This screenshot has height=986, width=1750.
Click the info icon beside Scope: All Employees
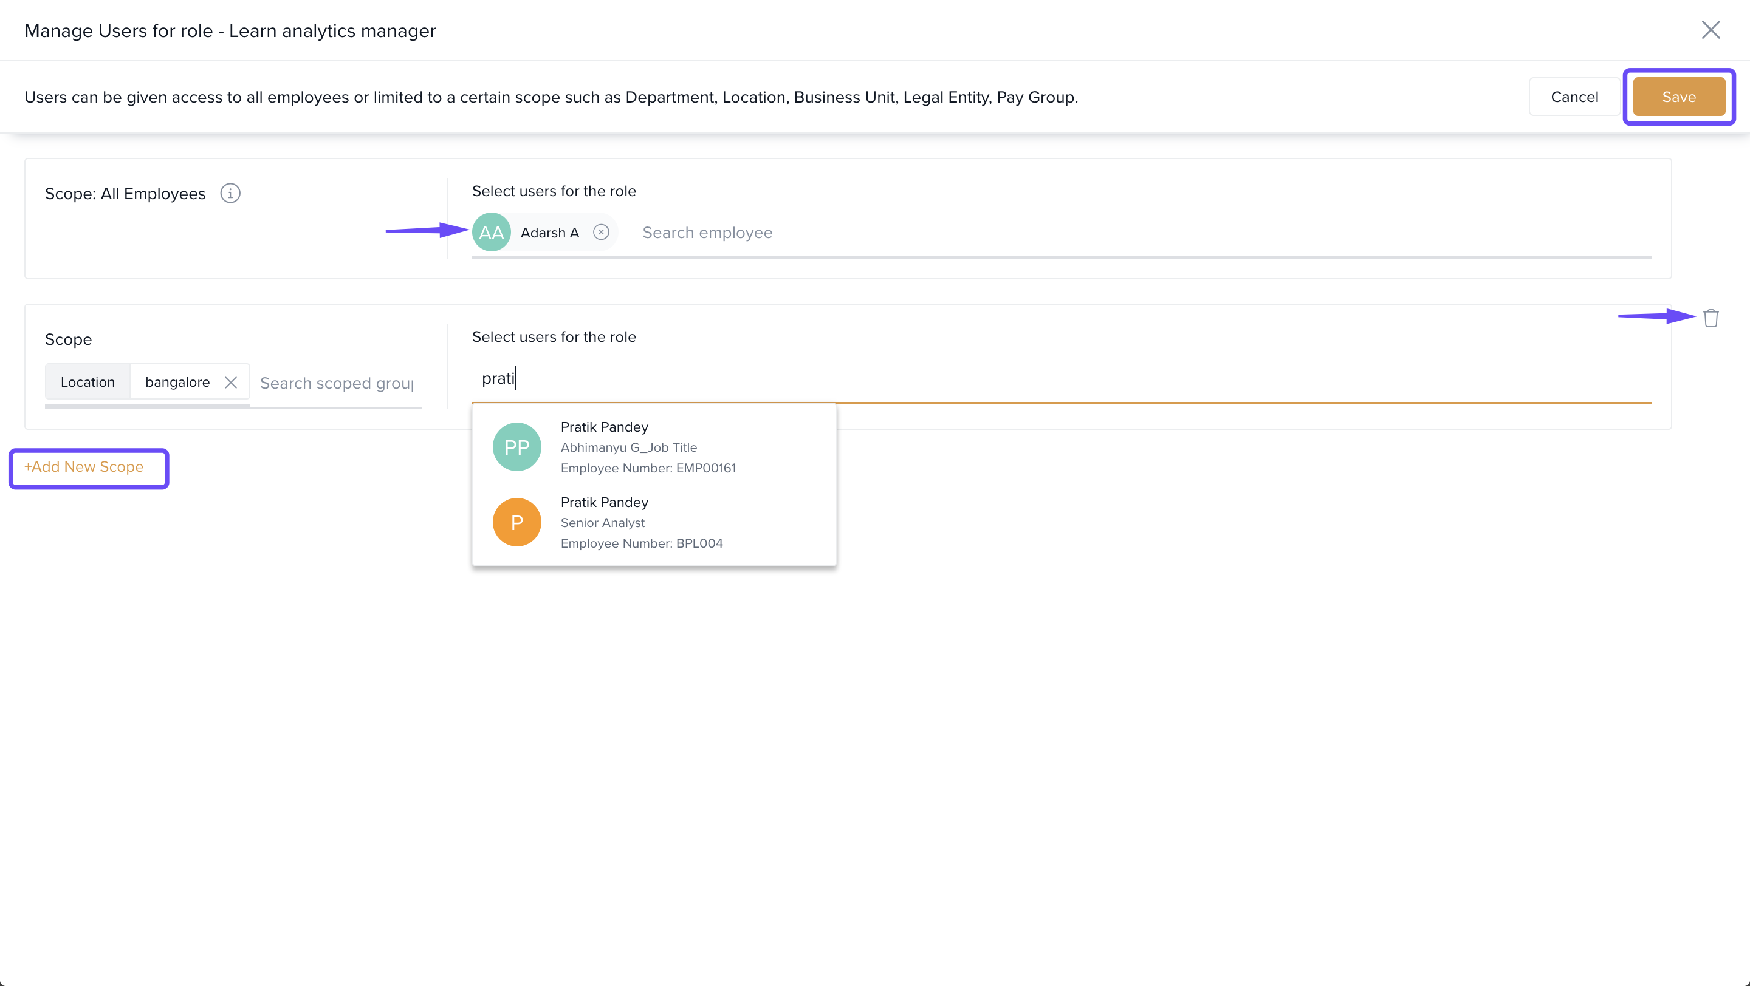click(230, 194)
